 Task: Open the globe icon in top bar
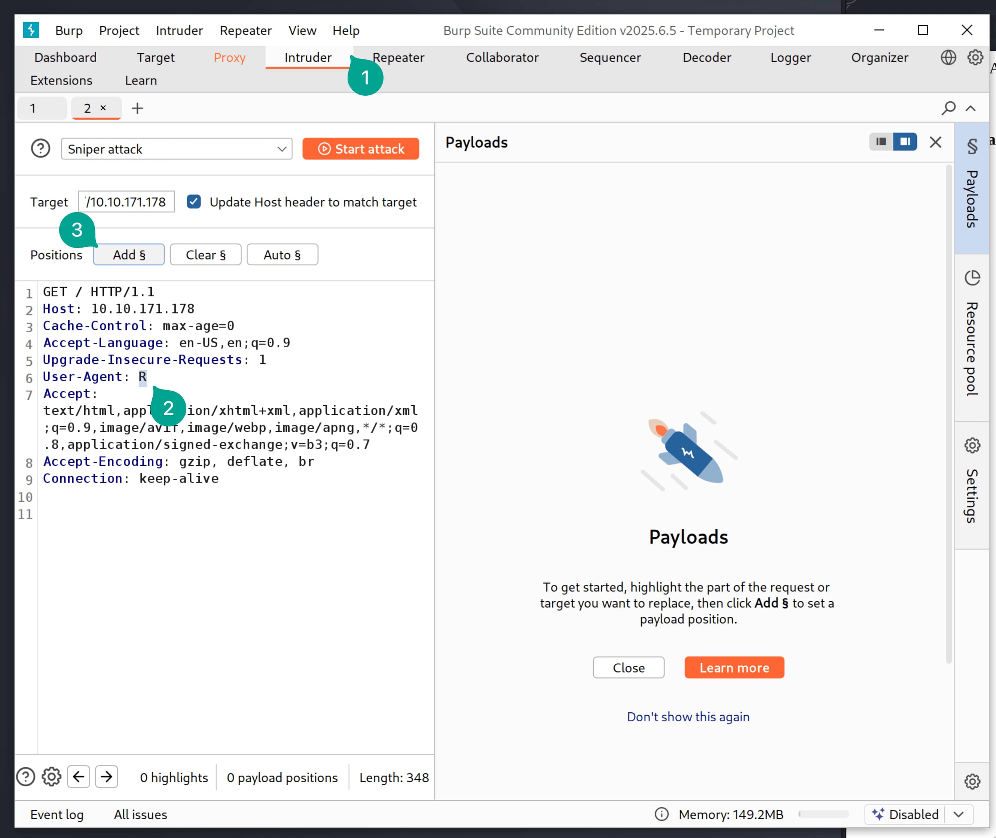[x=948, y=58]
